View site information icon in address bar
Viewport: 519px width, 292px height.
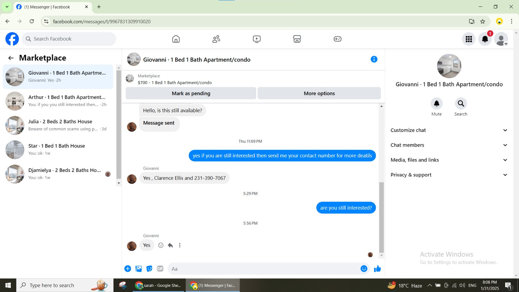[46, 21]
